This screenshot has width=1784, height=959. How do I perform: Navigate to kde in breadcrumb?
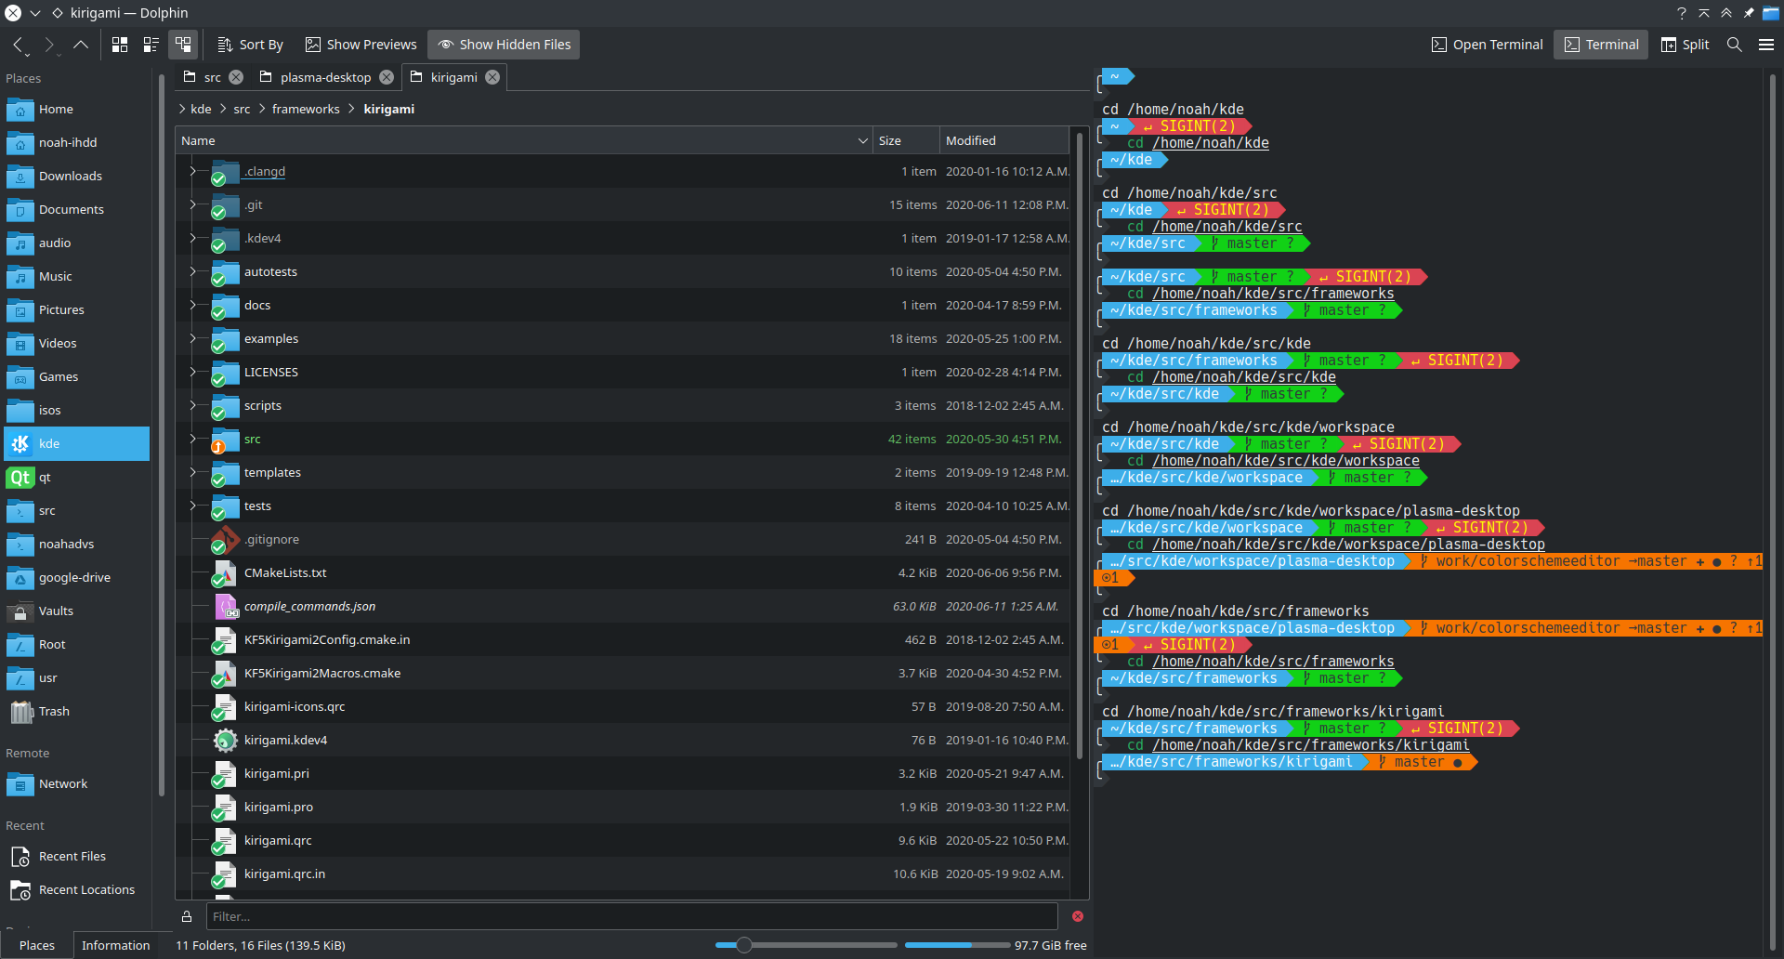(x=201, y=109)
